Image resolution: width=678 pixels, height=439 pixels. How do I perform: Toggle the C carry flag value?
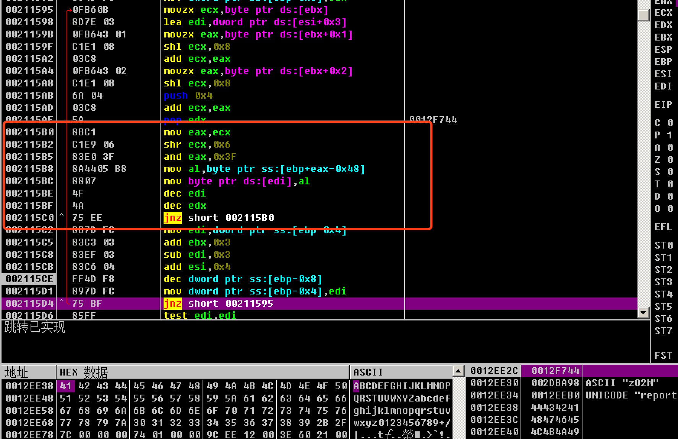coord(670,123)
